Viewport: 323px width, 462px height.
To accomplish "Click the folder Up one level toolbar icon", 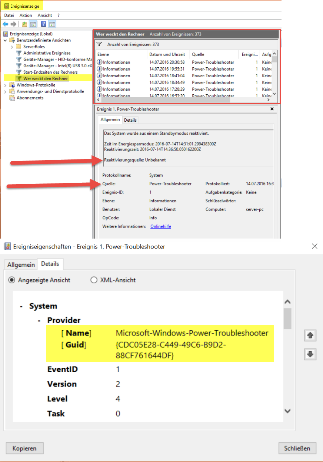I will (x=24, y=24).
